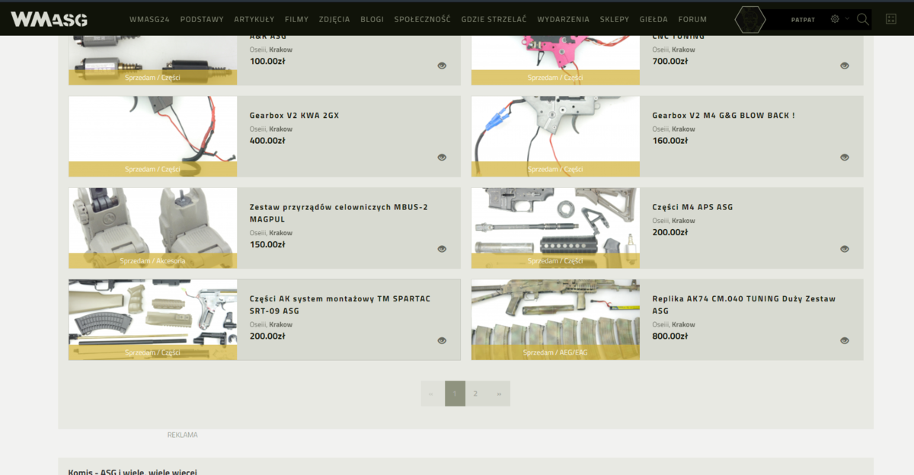The height and width of the screenshot is (475, 914).
Task: Click the WMASG logo
Action: [49, 19]
